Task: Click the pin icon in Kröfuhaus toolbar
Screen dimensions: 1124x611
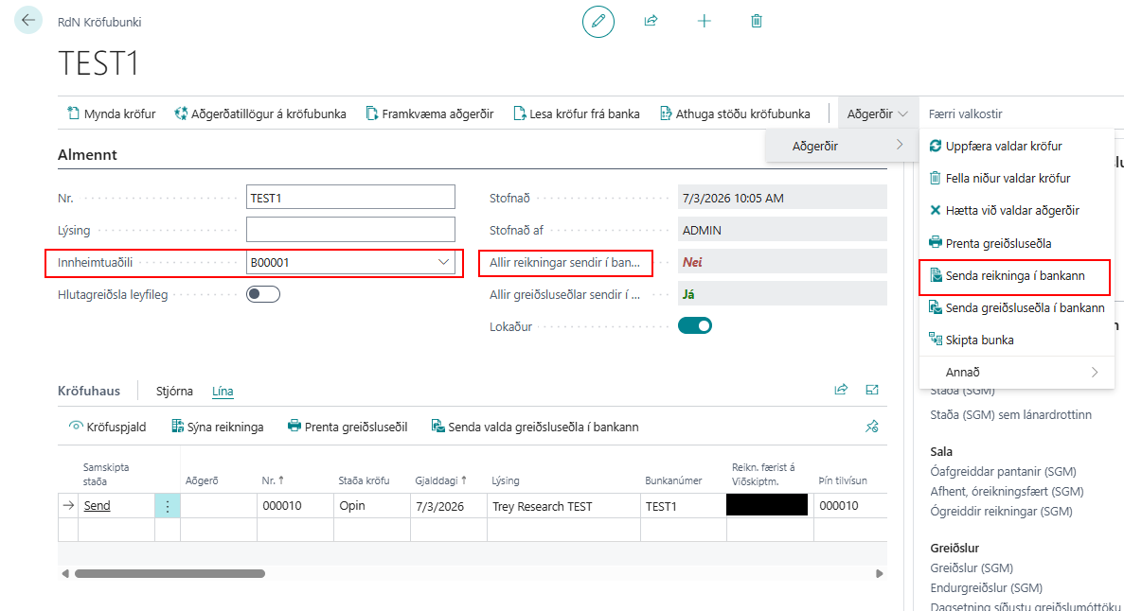Action: click(872, 427)
